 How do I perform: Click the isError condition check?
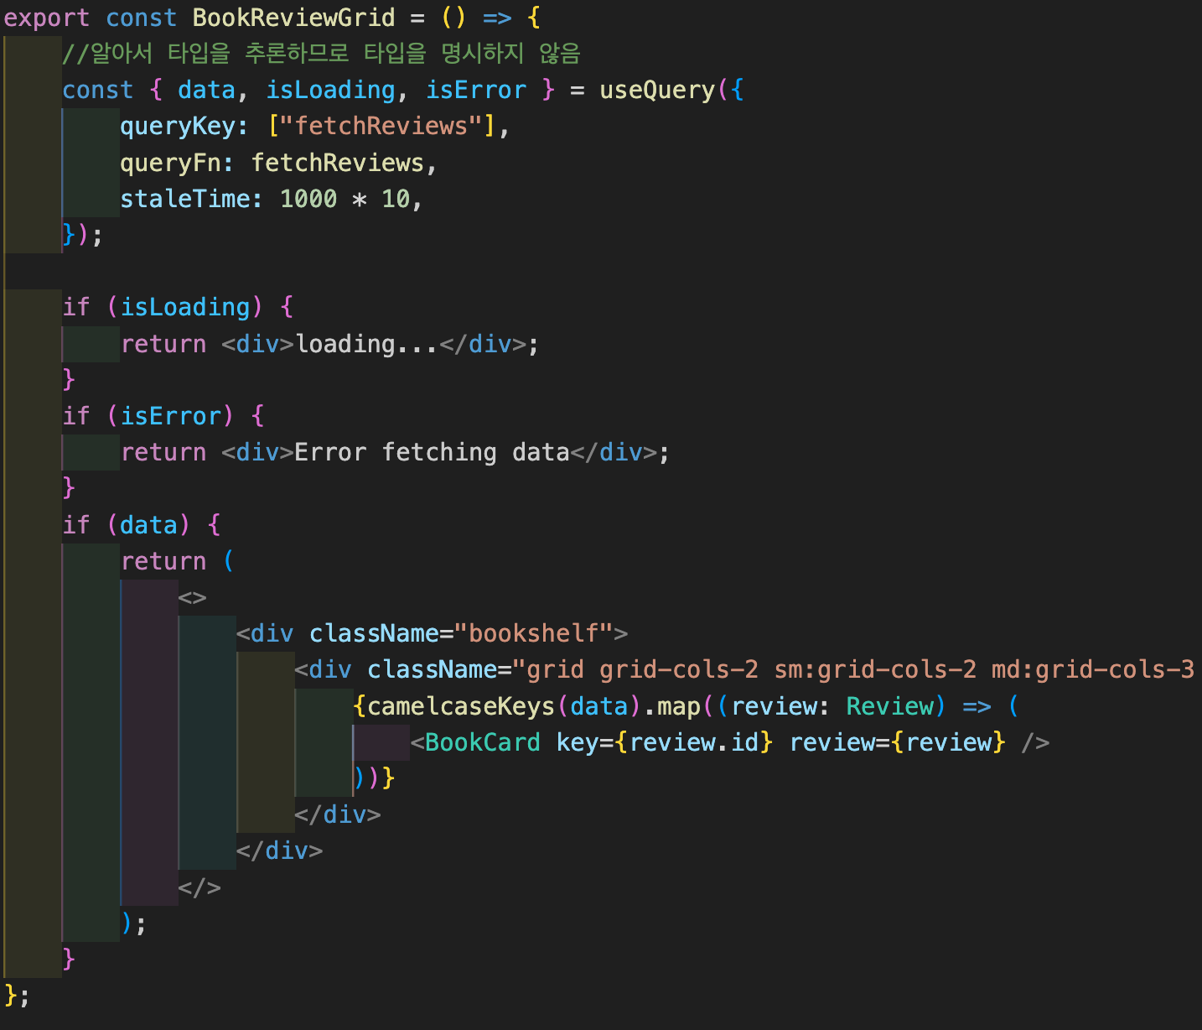(x=172, y=415)
